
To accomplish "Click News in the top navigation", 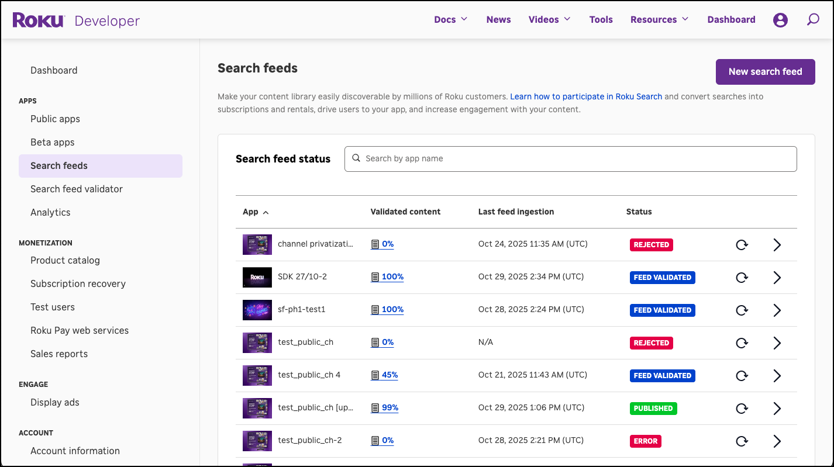I will [x=498, y=19].
